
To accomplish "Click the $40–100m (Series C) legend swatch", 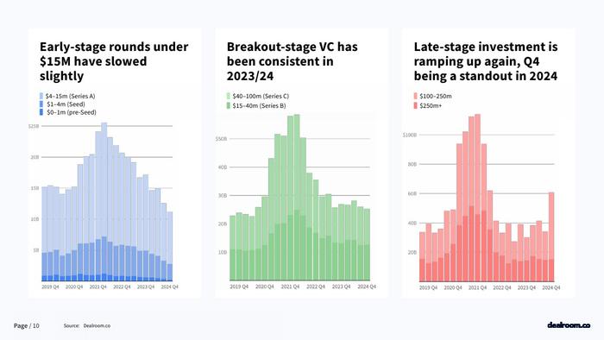I will click(x=229, y=97).
